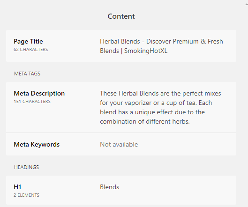Click the Page Title card background
This screenshot has width=248, height=207.
(121, 46)
